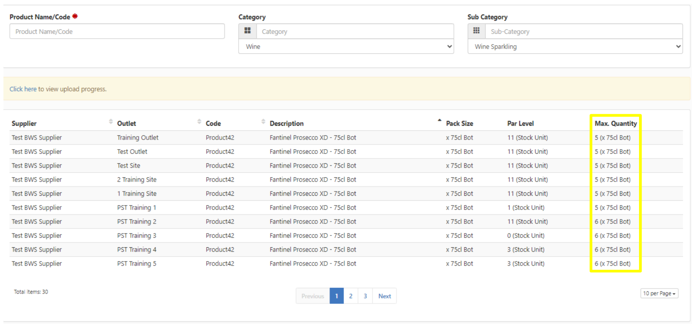
Task: Go to page 3 of results
Action: (x=365, y=296)
